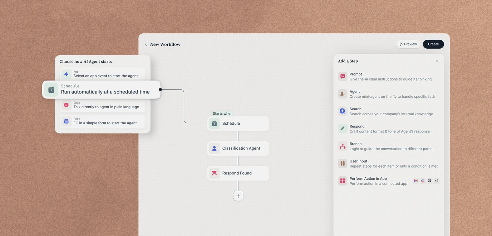Show the +3 more connected apps
This screenshot has width=492, height=236.
(x=437, y=181)
